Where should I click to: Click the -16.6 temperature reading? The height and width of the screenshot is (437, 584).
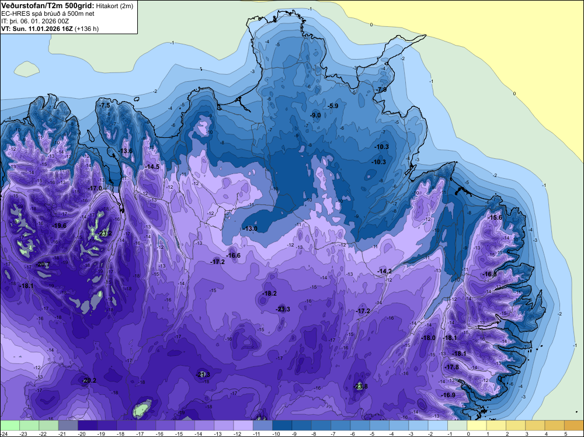coord(234,255)
